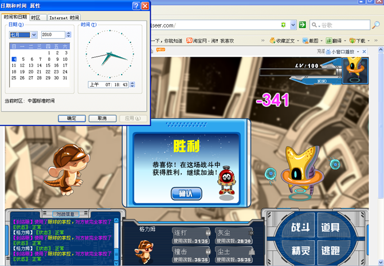Click the time field showing 07:18:43
This screenshot has height=266, width=384.
pos(108,84)
